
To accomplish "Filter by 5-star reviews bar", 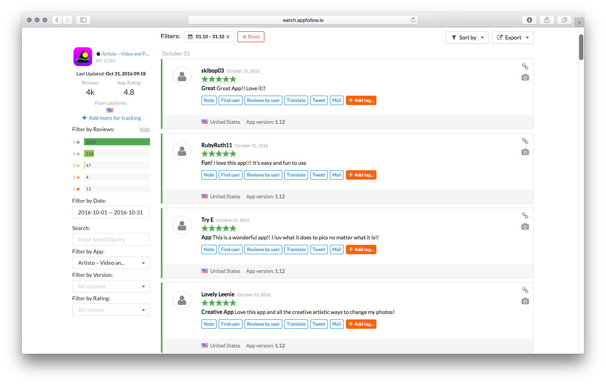I will [117, 142].
